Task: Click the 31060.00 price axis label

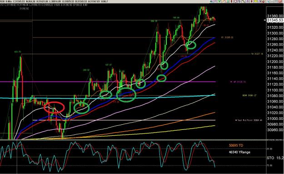Action: tap(275, 102)
